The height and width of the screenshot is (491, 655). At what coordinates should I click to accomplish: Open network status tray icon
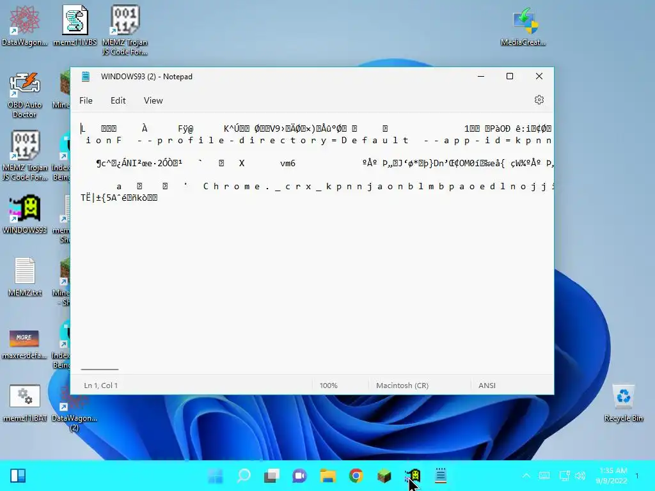[x=564, y=476]
